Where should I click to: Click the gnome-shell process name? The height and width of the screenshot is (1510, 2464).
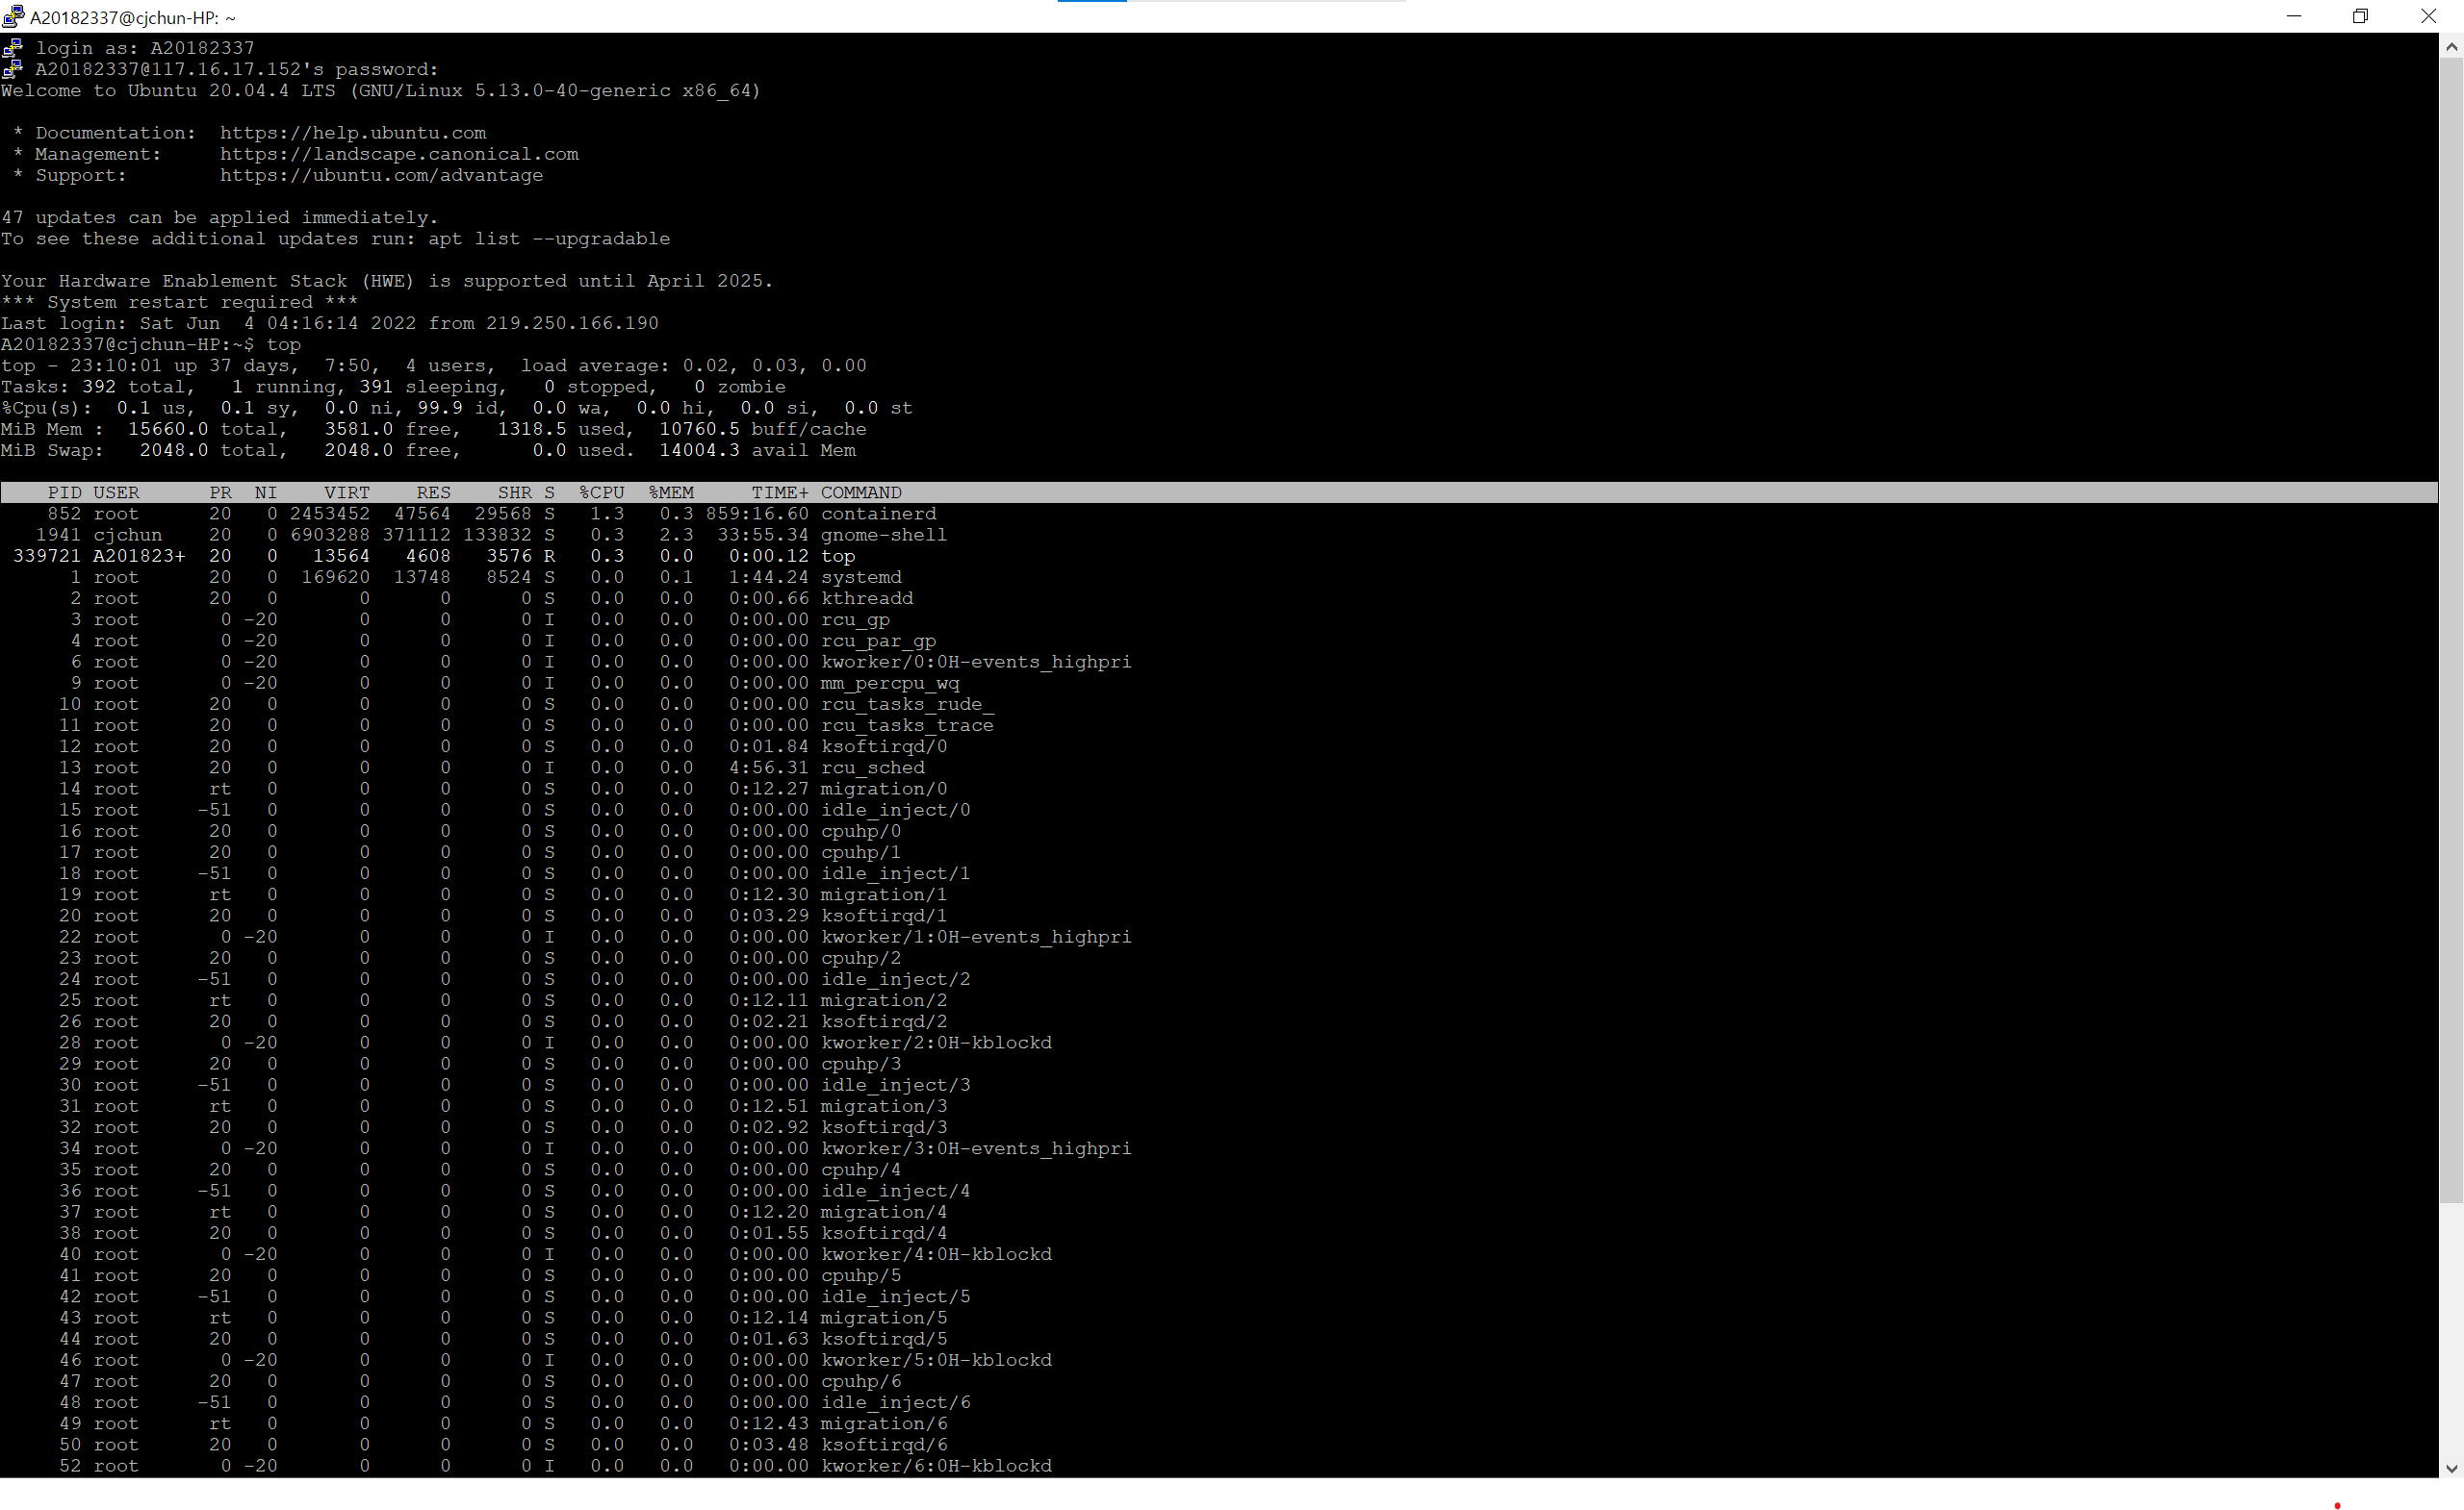[883, 535]
